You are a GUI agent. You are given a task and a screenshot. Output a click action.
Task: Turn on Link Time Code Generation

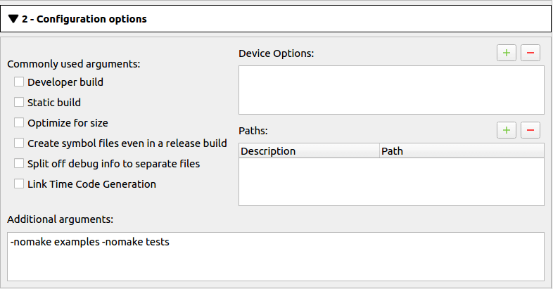pos(19,184)
